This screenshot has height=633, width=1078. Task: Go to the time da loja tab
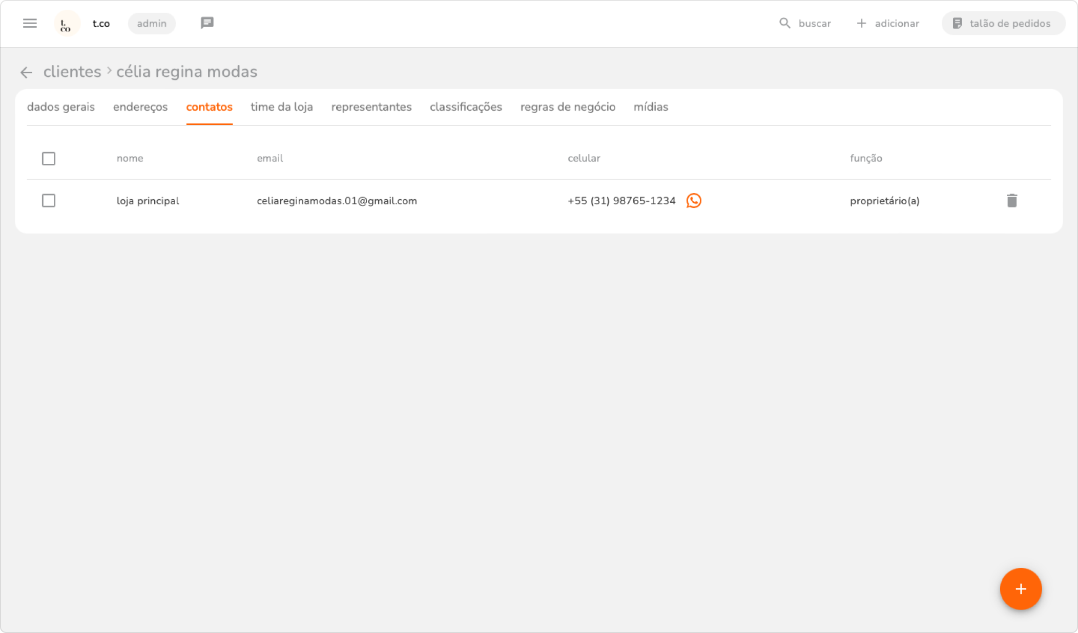click(282, 107)
